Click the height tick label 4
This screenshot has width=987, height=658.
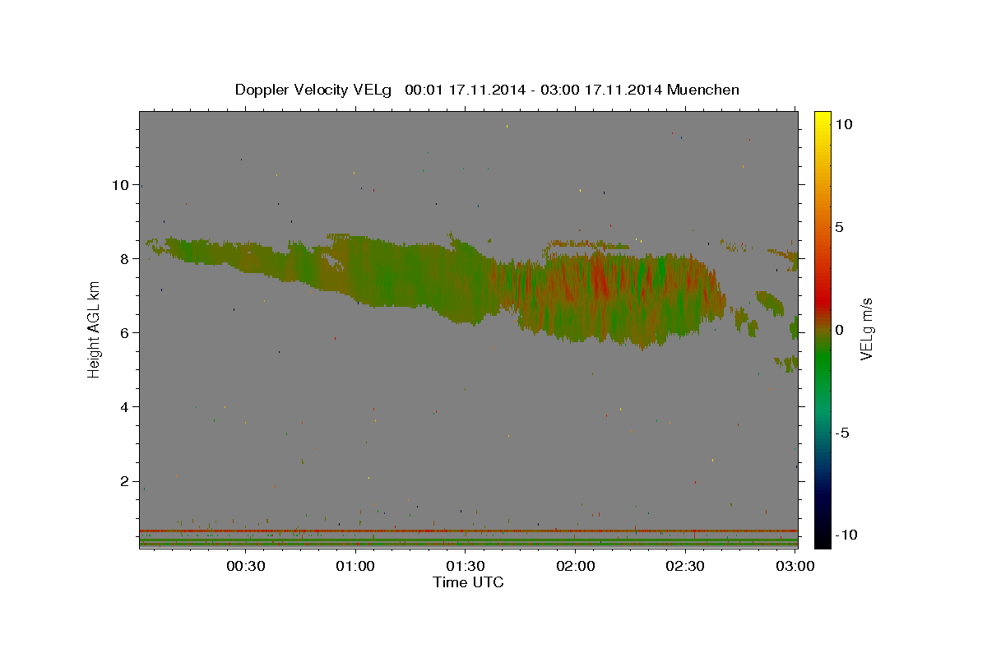click(x=123, y=407)
